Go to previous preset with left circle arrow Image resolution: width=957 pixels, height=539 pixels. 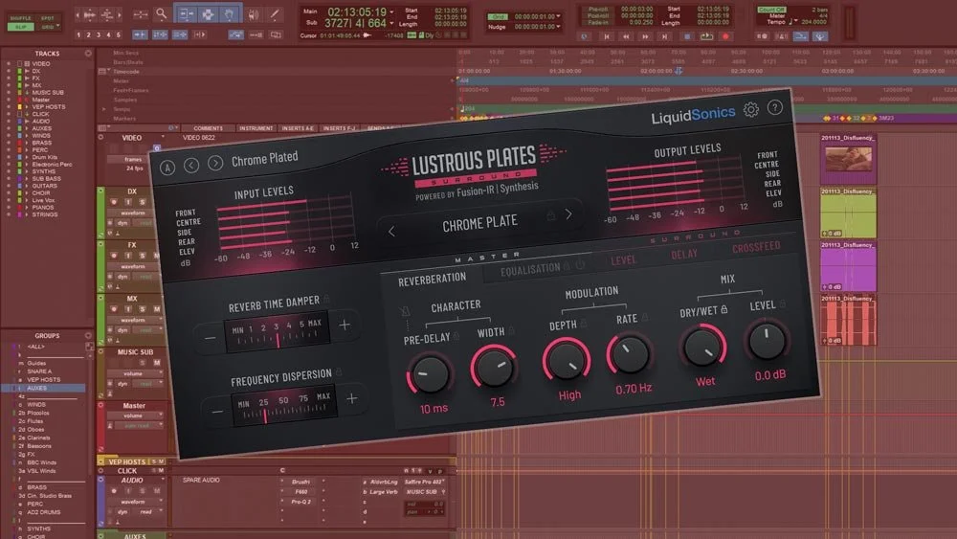point(191,165)
